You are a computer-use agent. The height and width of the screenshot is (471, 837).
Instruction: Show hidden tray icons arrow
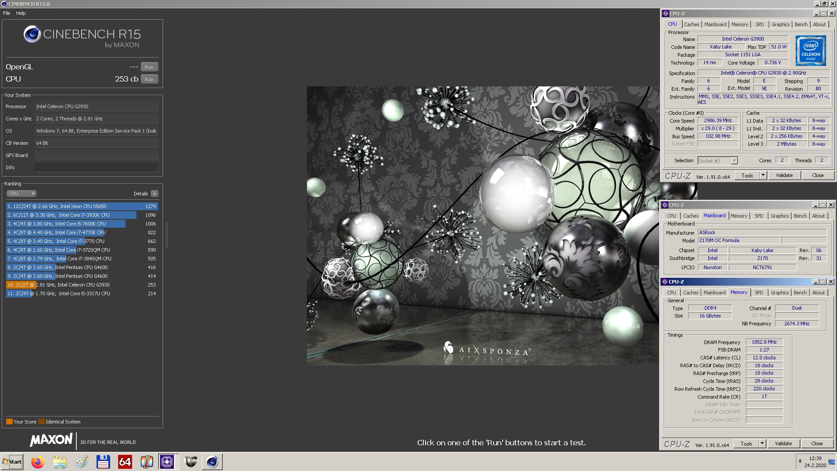click(800, 461)
